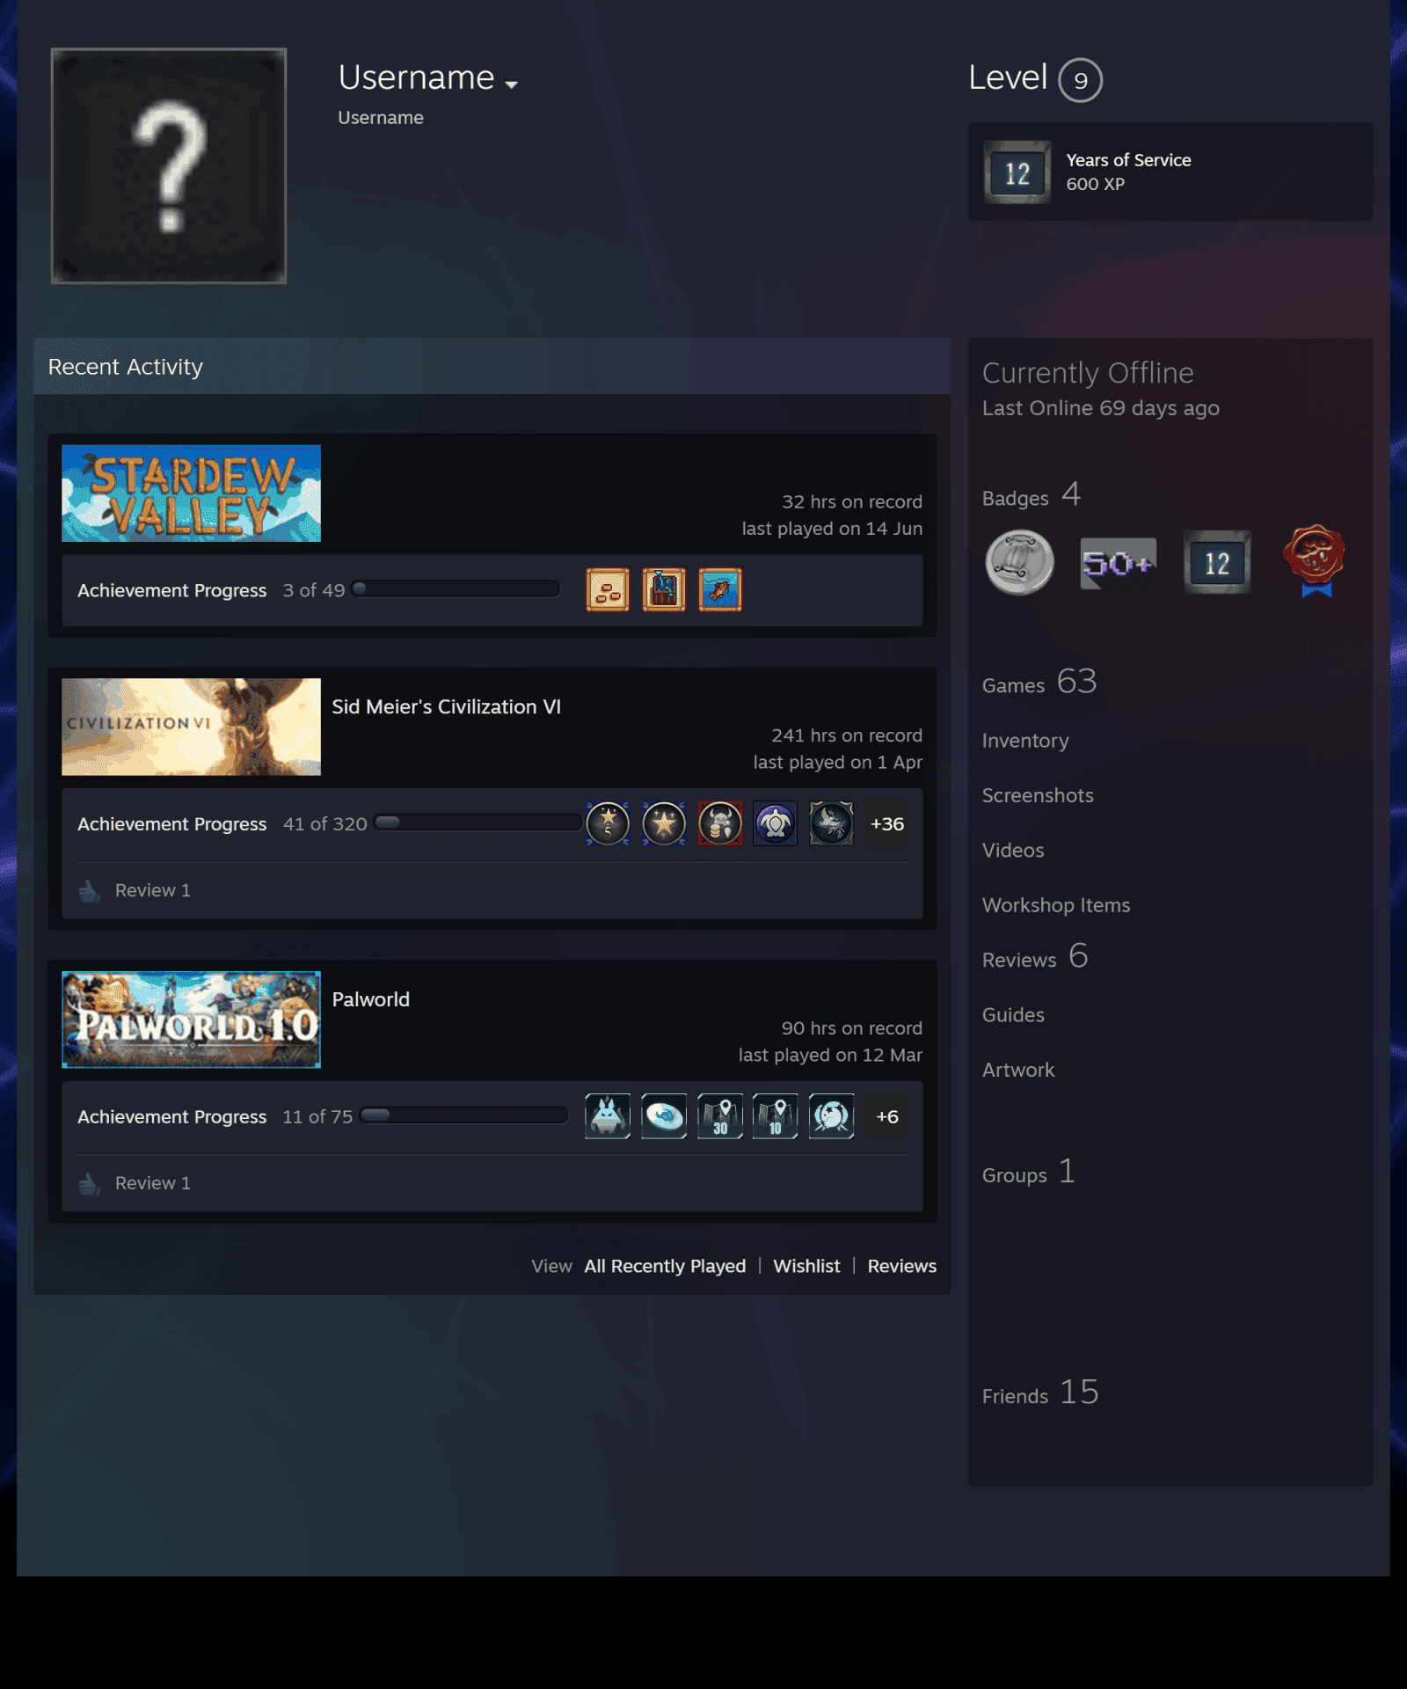Open Inventory in sidebar
The width and height of the screenshot is (1407, 1689).
pyautogui.click(x=1025, y=741)
